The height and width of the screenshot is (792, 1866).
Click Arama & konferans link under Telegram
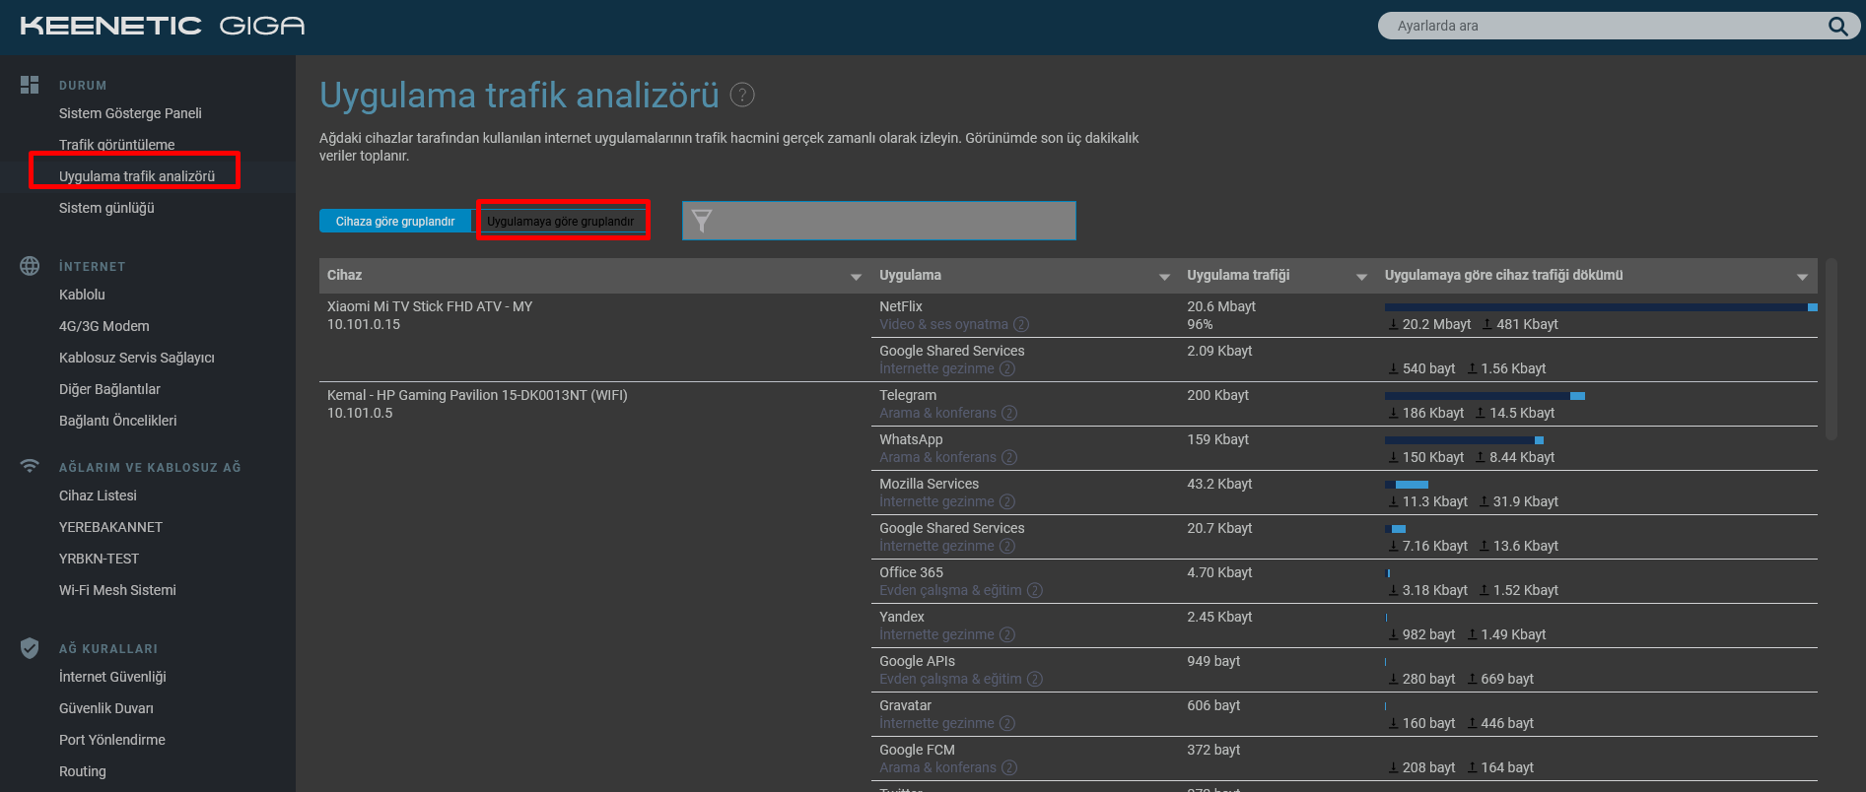(937, 413)
